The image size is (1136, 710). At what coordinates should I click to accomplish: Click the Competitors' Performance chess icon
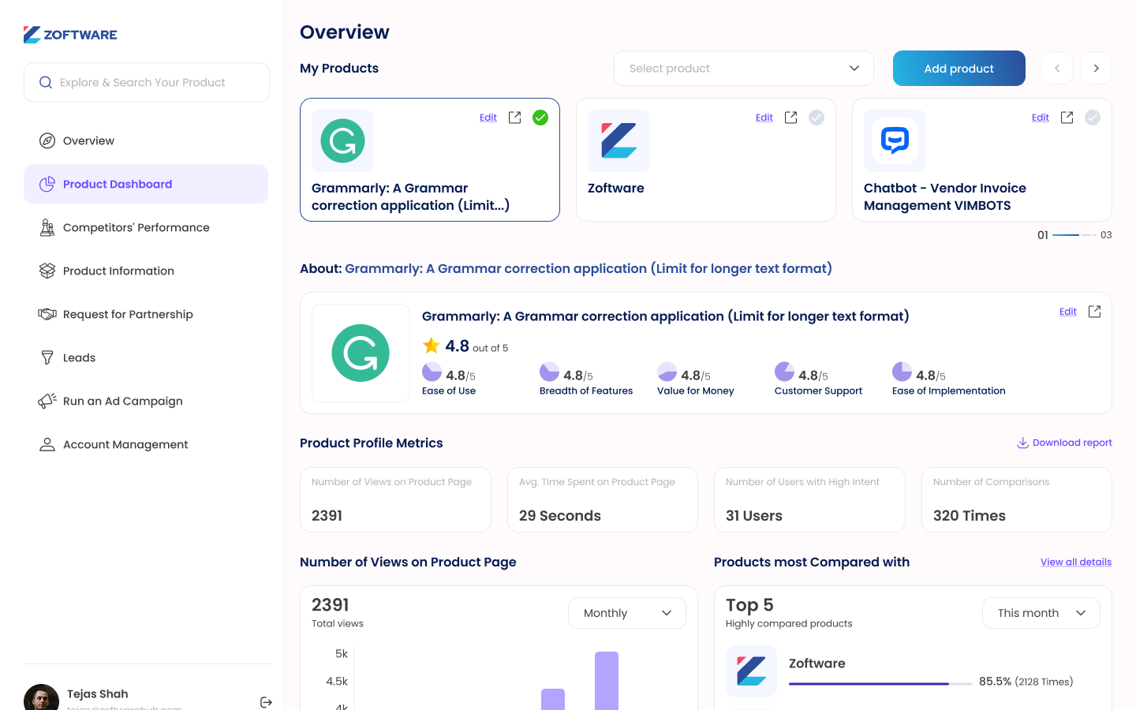[x=47, y=227]
